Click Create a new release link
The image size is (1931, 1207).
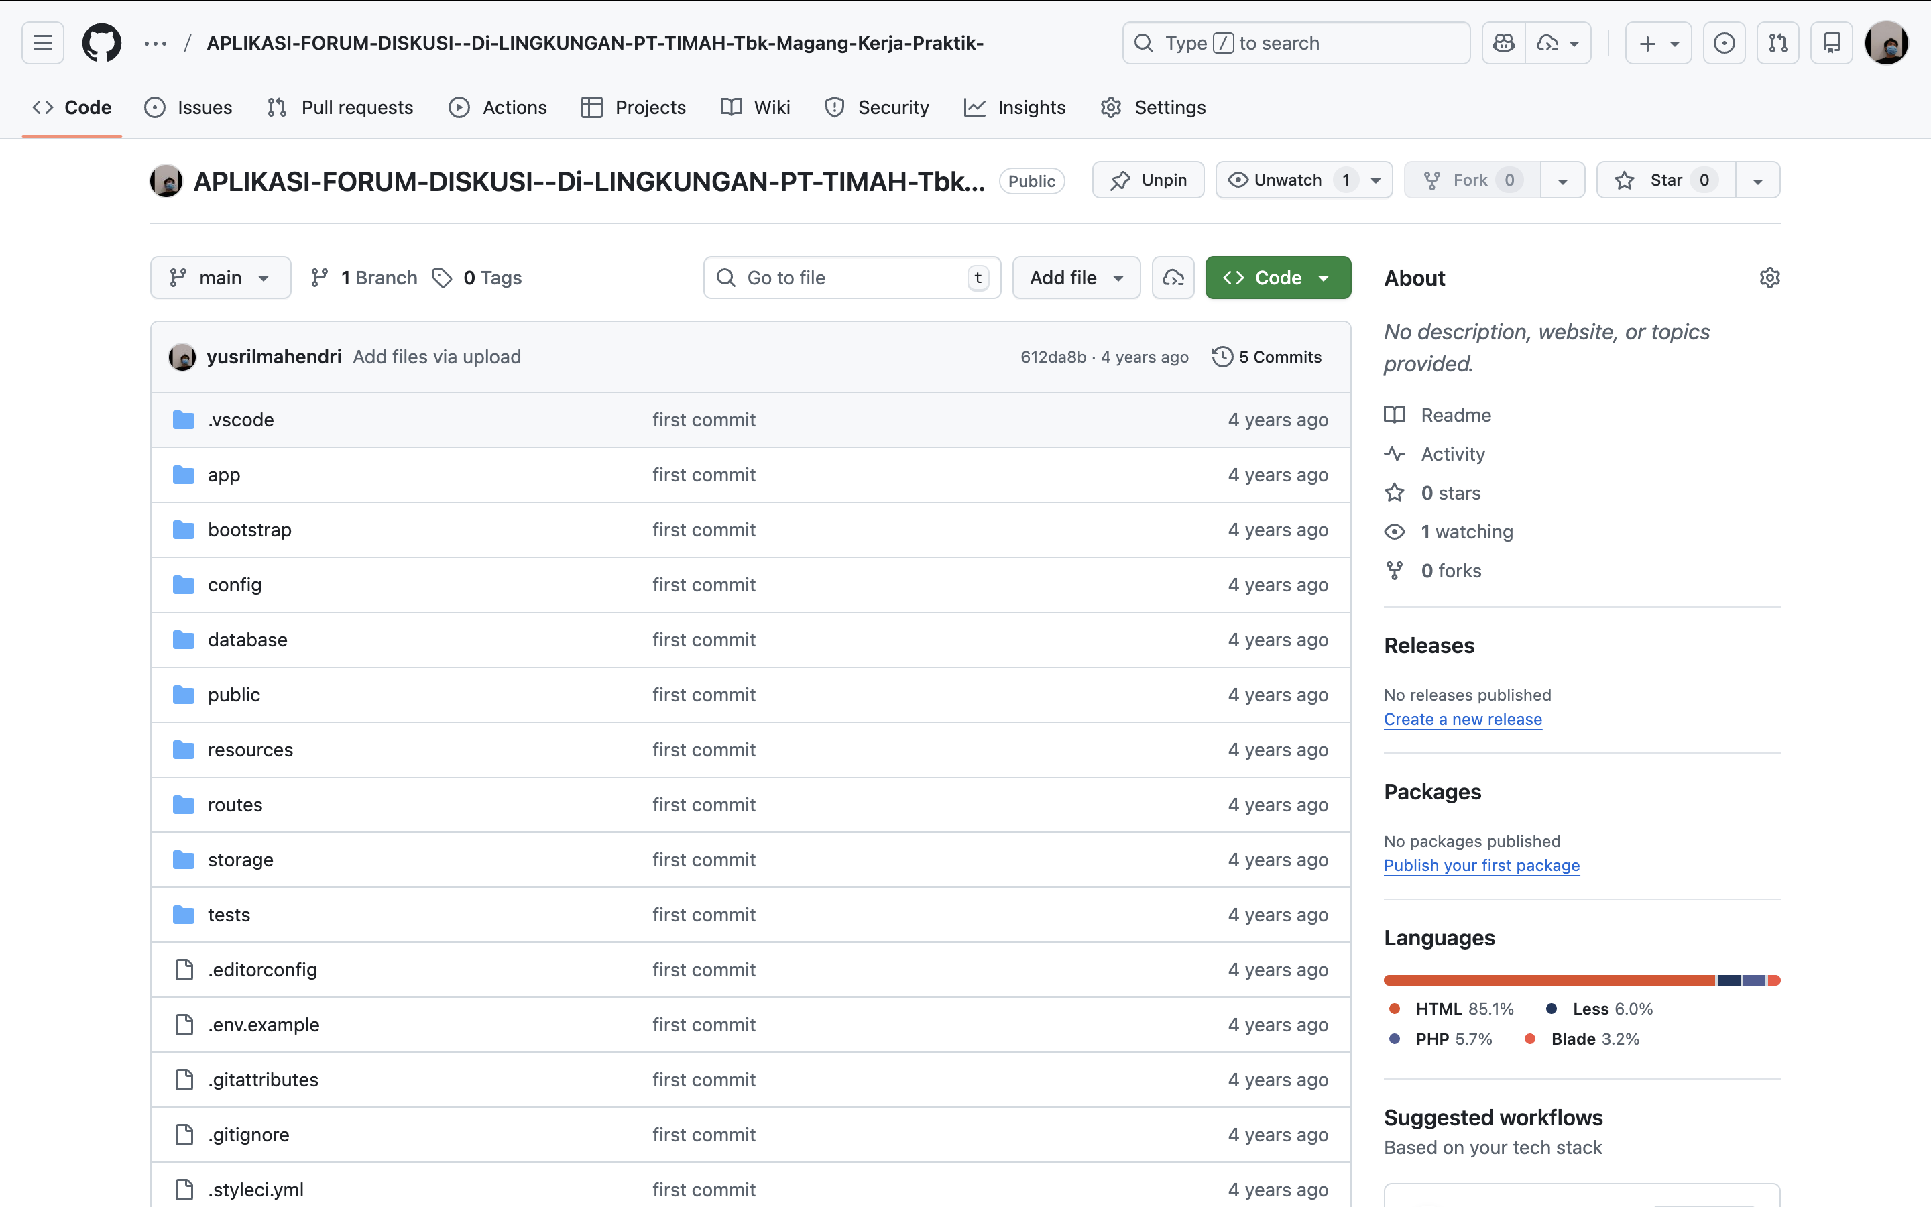point(1462,720)
